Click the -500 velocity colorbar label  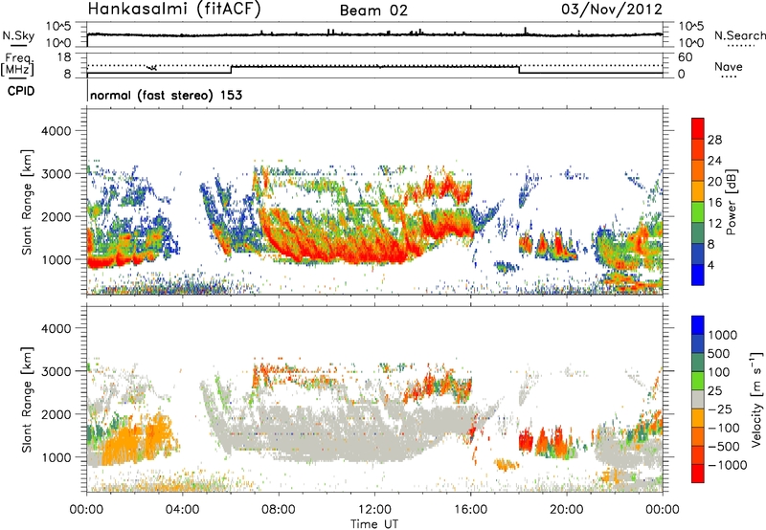click(725, 447)
